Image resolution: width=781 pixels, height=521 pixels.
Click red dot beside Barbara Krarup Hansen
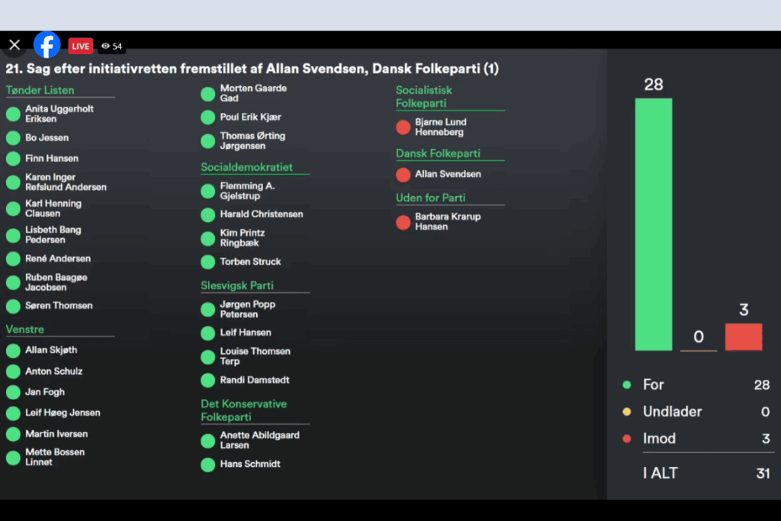(403, 222)
